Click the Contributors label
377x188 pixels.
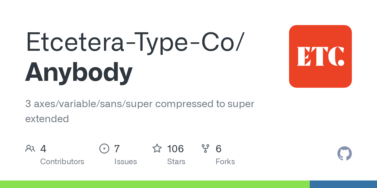click(62, 162)
